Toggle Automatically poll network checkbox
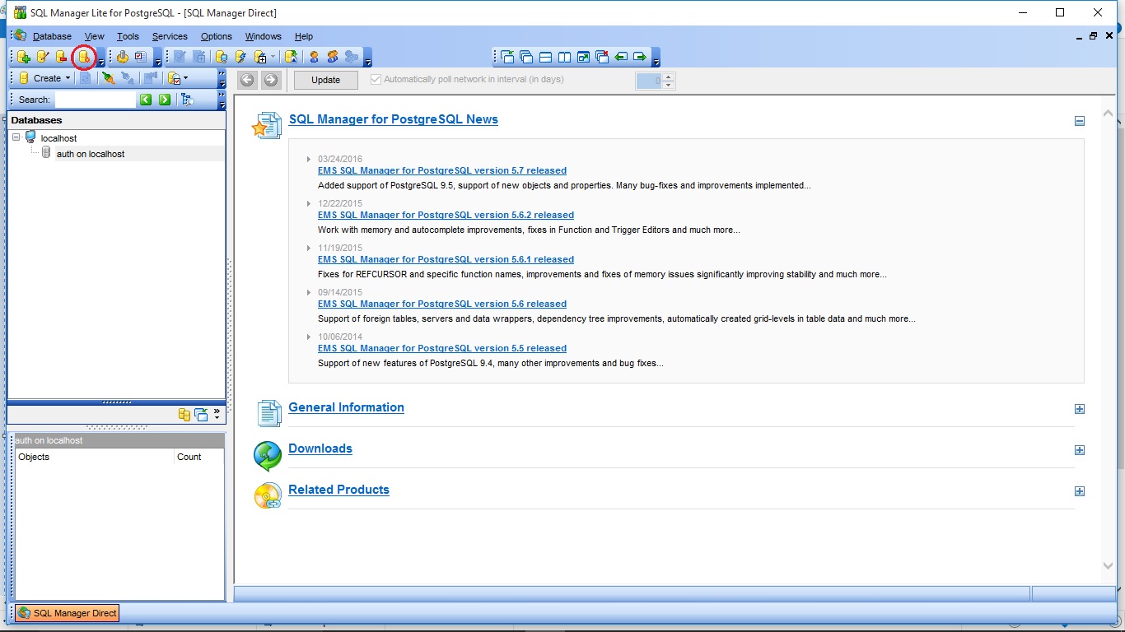The image size is (1125, 632). (376, 80)
